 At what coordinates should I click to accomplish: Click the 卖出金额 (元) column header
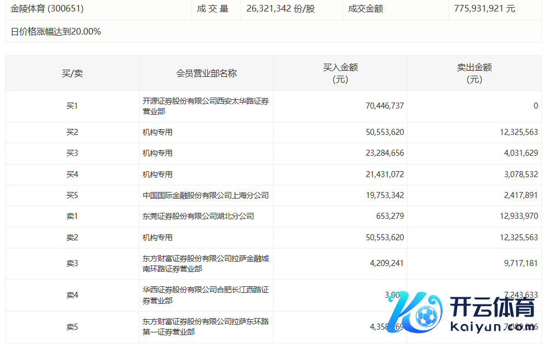[474, 73]
